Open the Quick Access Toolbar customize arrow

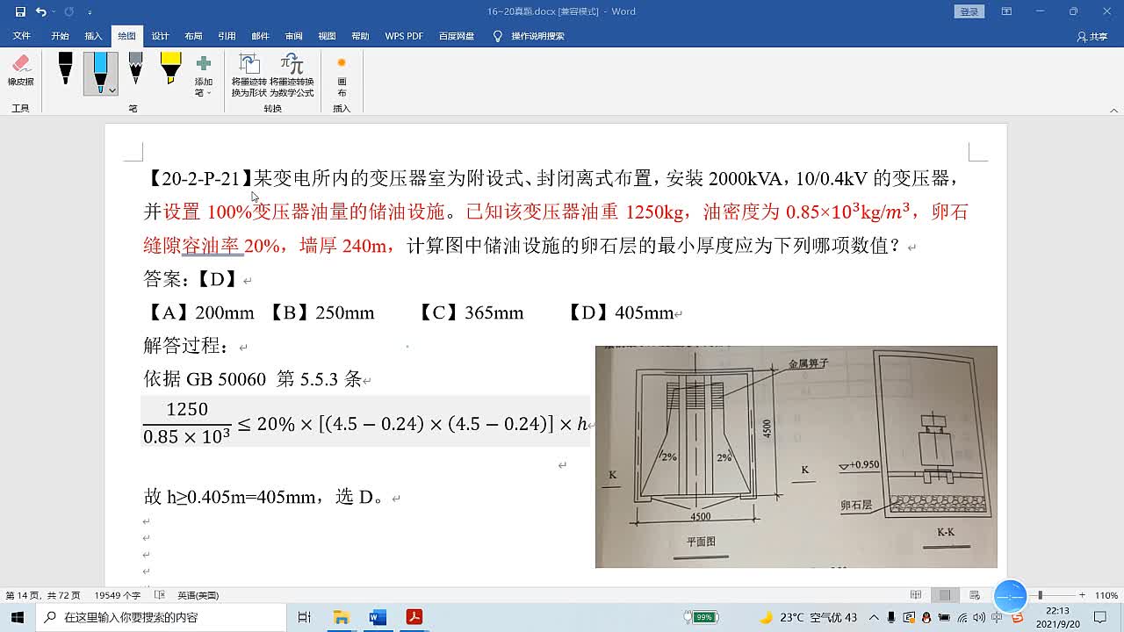pos(90,12)
